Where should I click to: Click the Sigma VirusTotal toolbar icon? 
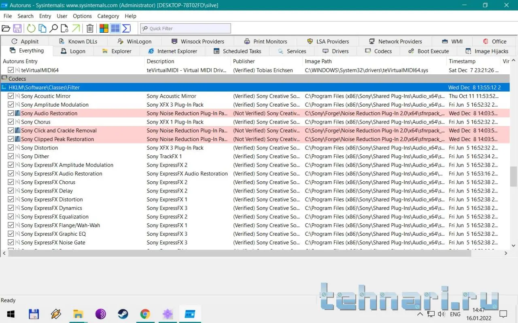pyautogui.click(x=126, y=28)
